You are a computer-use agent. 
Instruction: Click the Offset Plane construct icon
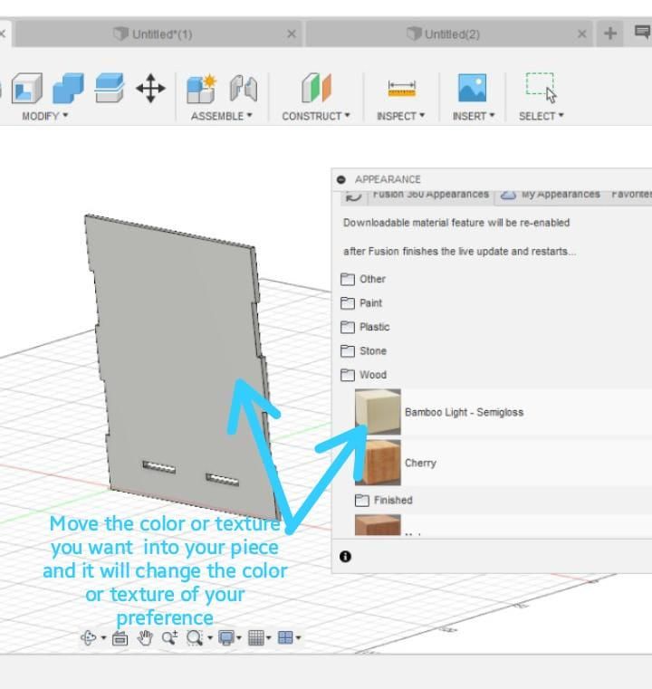(316, 88)
